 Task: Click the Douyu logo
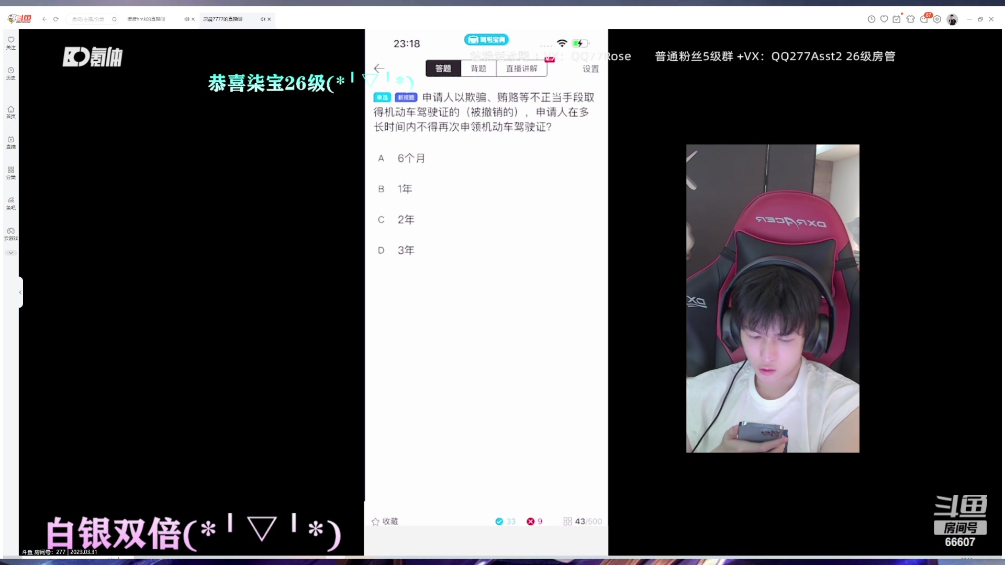coord(19,19)
